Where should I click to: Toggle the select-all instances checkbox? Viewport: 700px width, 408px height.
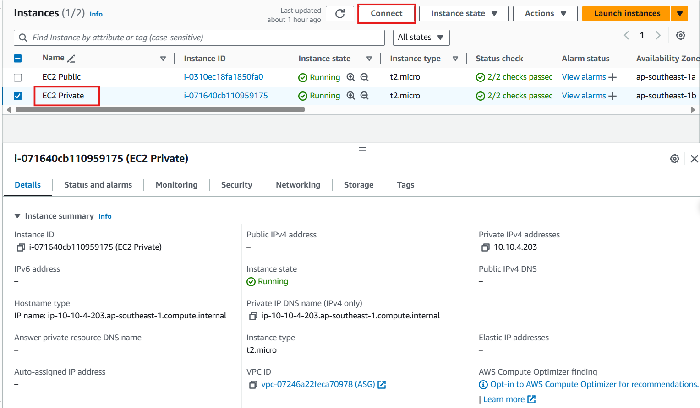[x=18, y=59]
